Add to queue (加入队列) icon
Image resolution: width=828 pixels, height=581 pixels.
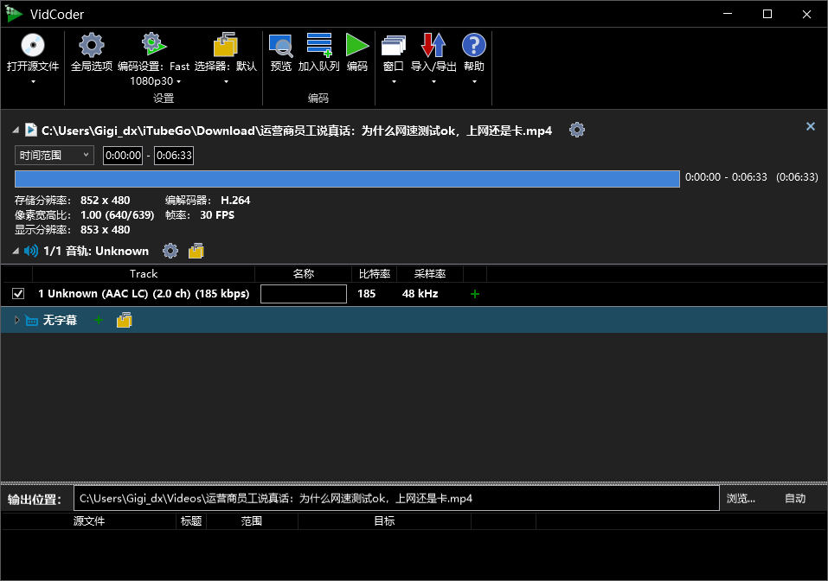(319, 45)
